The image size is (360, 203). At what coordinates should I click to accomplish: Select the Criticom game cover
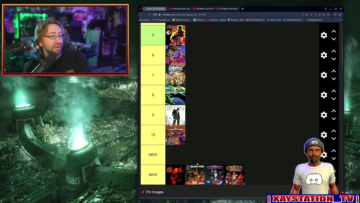(215, 175)
